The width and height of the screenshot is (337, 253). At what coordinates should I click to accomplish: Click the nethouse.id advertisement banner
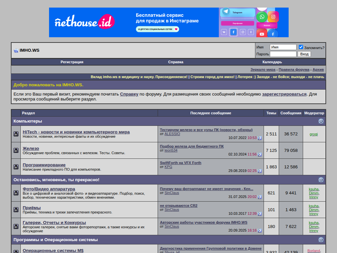point(168,22)
